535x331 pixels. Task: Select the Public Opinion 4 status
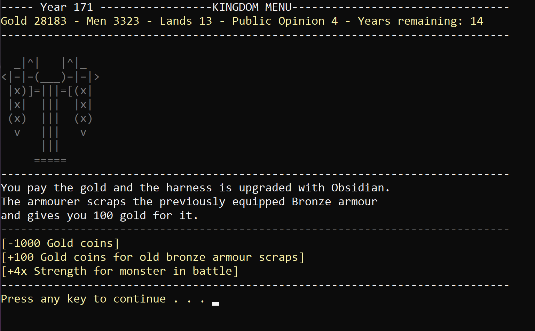coord(285,21)
